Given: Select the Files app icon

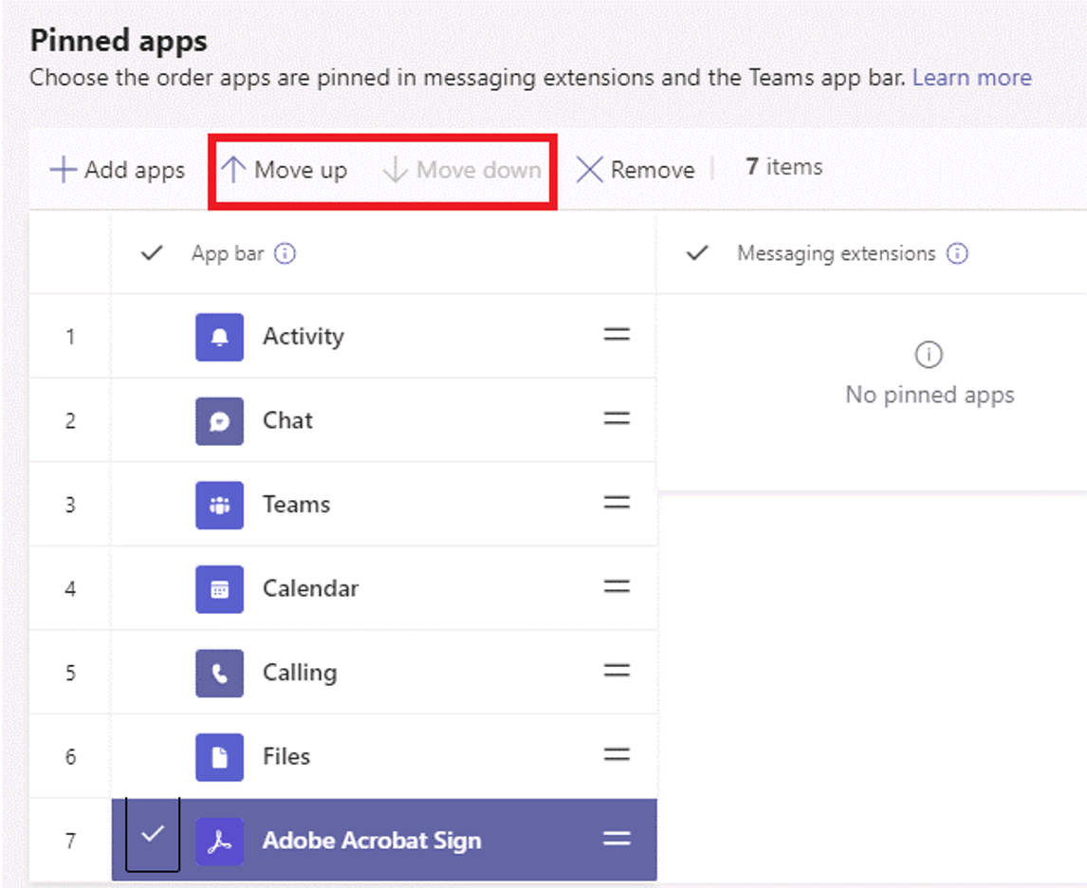Looking at the screenshot, I should point(219,756).
